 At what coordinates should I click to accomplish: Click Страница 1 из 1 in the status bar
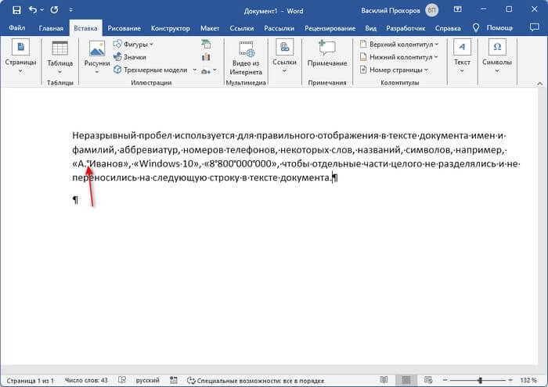click(x=30, y=381)
